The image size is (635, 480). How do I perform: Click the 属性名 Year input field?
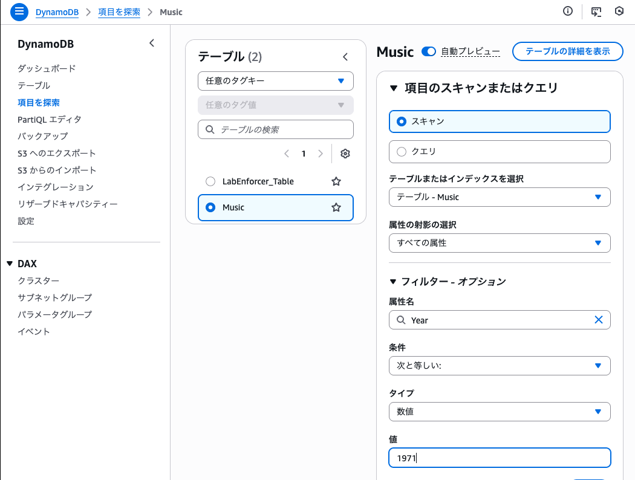[x=500, y=320]
